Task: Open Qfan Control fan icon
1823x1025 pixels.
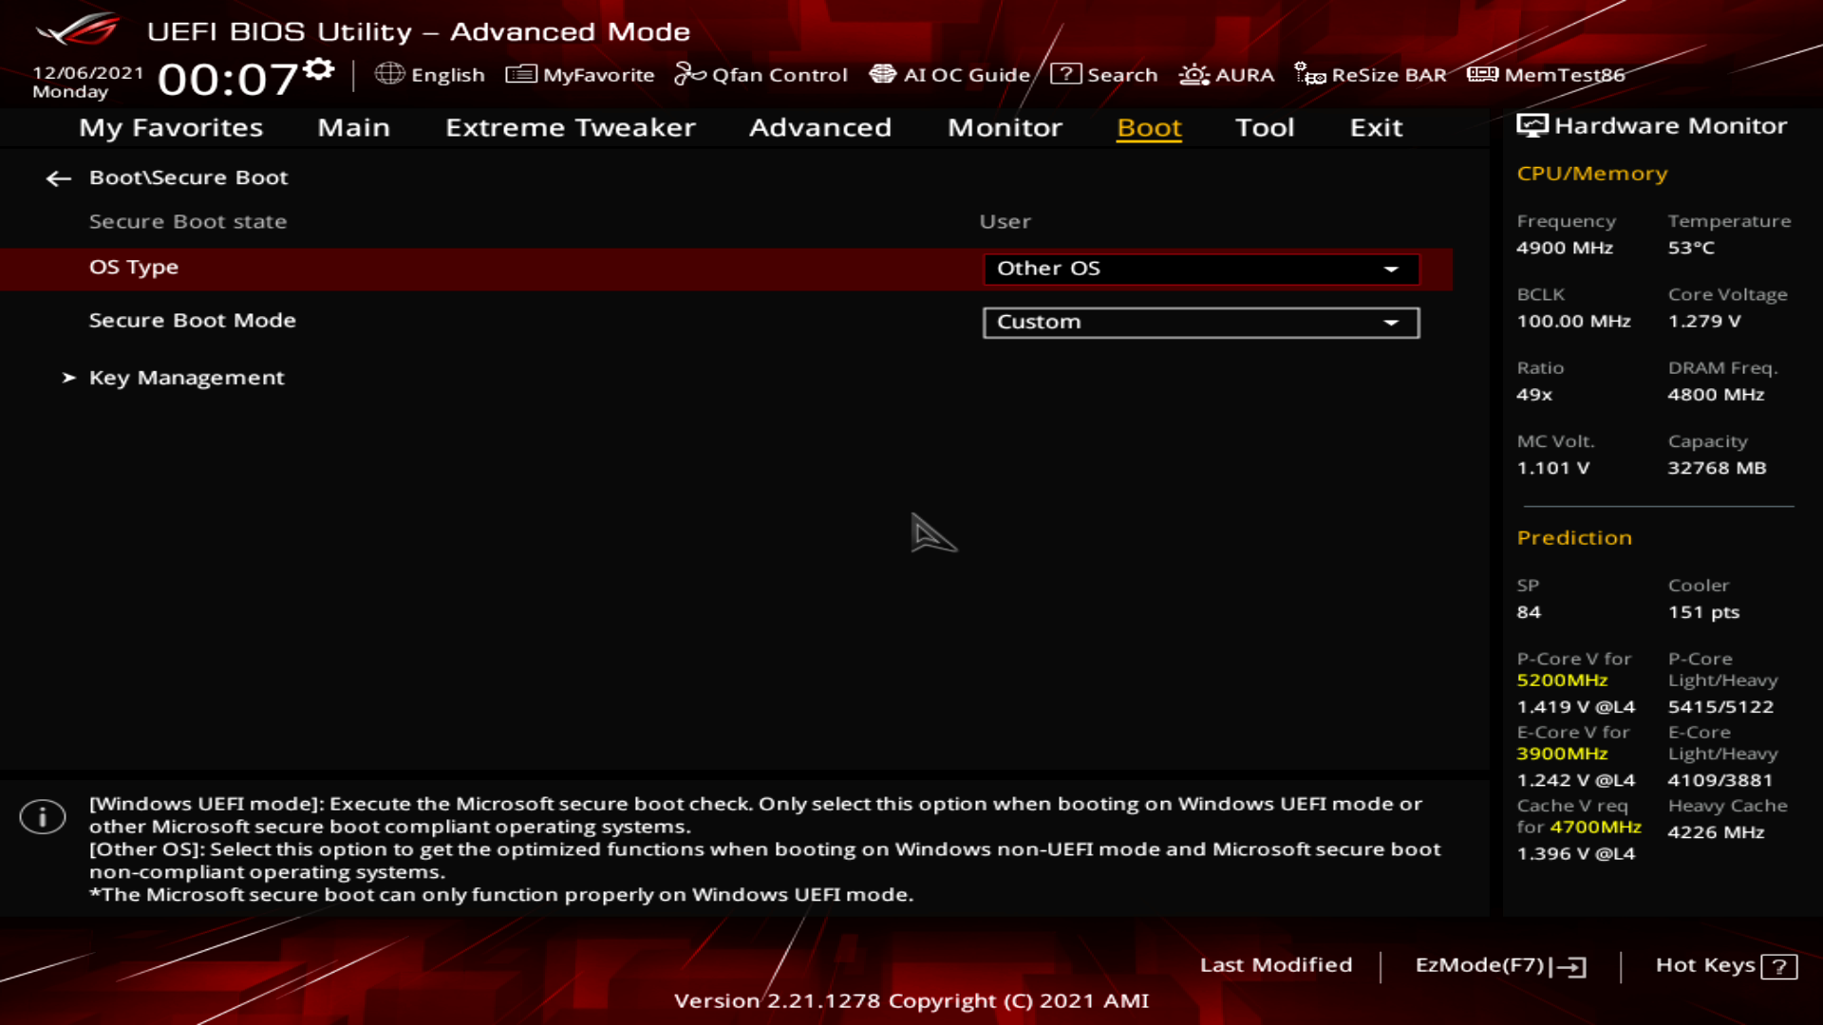Action: coord(689,74)
